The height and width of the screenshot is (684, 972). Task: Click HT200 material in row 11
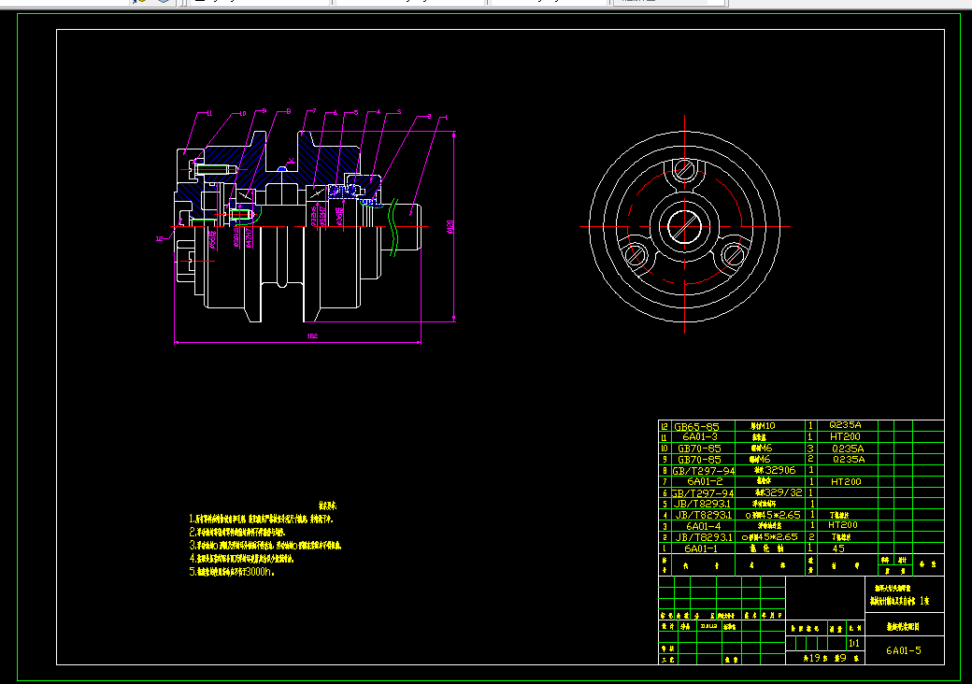845,436
